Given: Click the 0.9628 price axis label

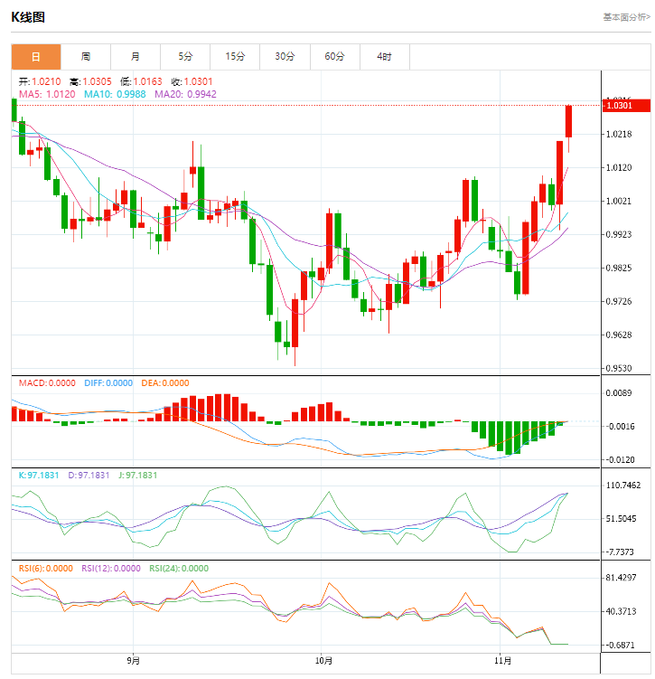Looking at the screenshot, I should click(619, 335).
